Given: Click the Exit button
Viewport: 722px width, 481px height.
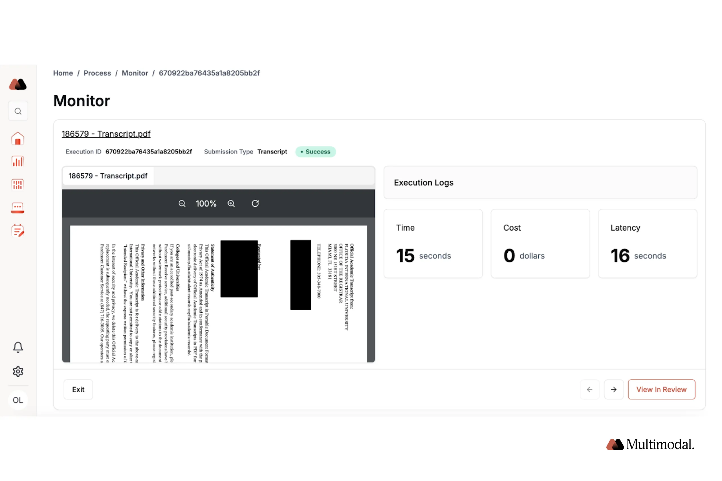Looking at the screenshot, I should click(78, 389).
